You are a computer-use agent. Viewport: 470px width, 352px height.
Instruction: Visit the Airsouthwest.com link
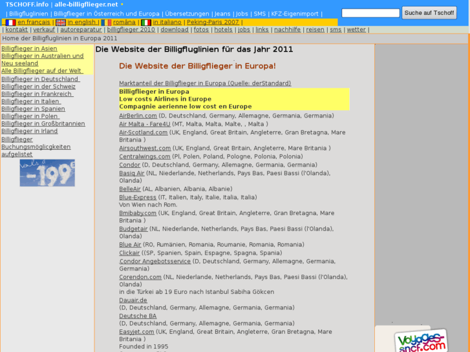coord(145,149)
